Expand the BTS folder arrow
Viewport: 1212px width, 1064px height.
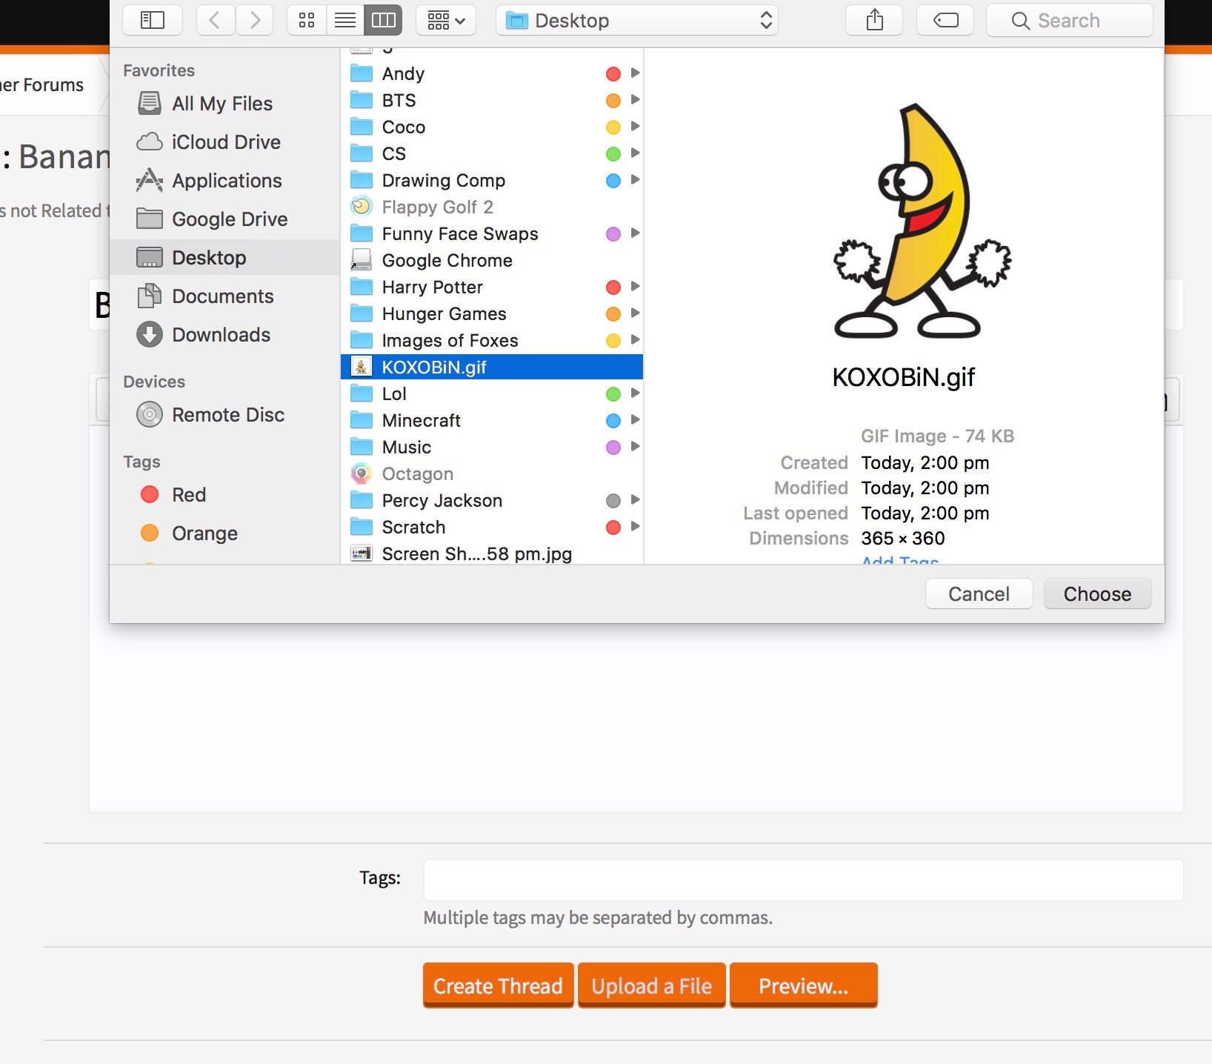click(635, 99)
